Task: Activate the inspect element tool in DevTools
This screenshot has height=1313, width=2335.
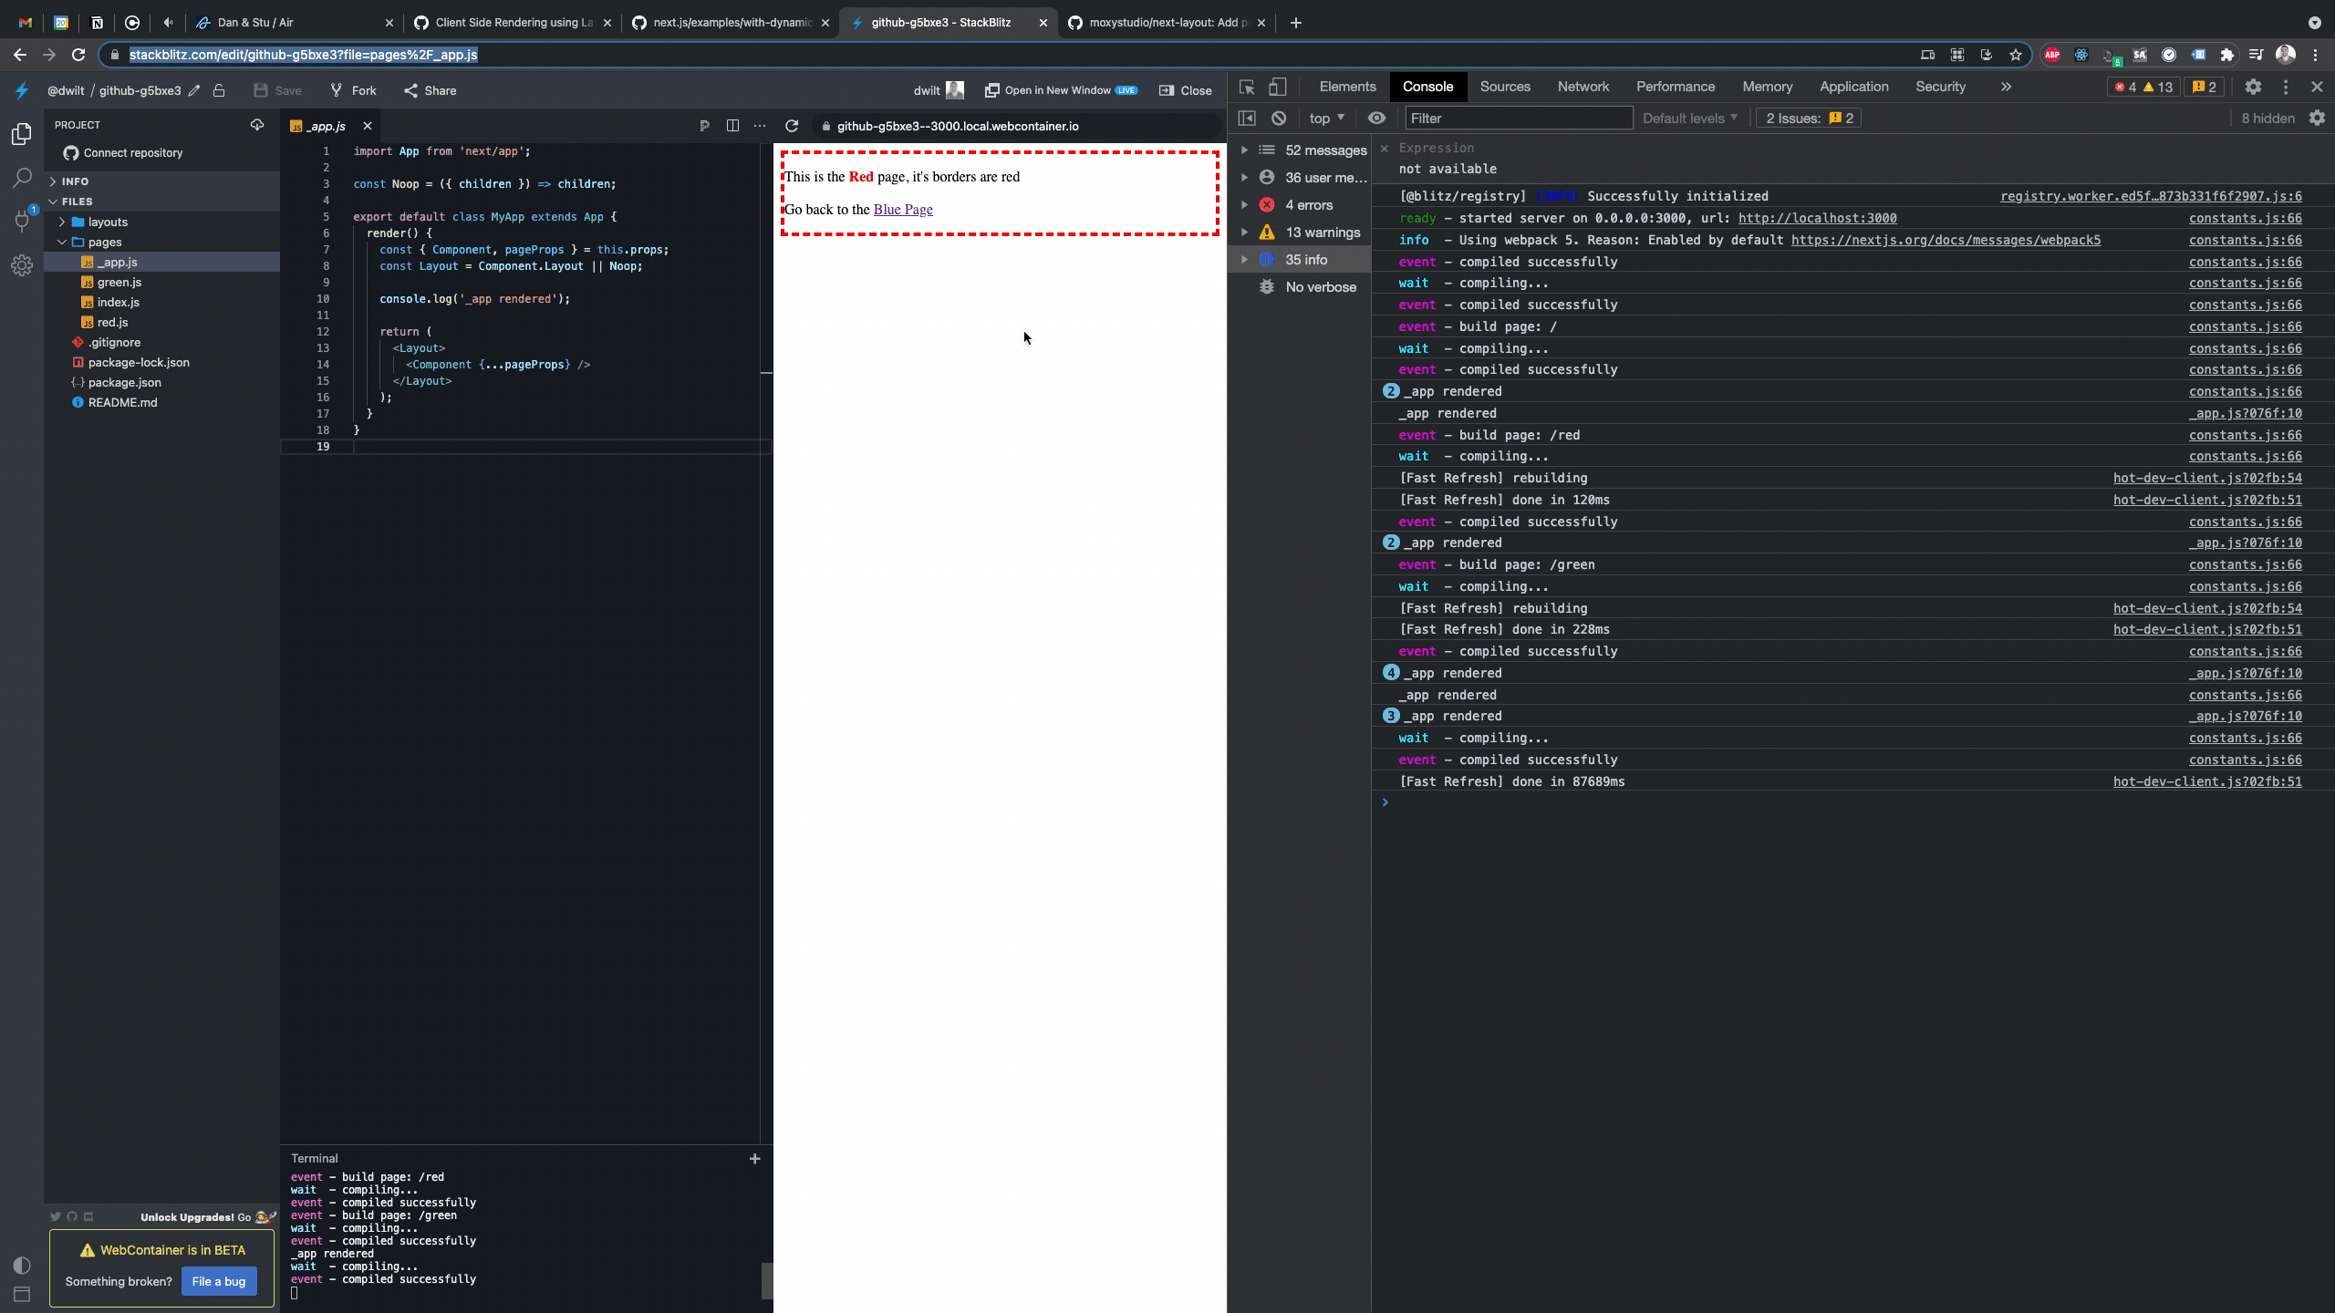Action: pyautogui.click(x=1246, y=87)
